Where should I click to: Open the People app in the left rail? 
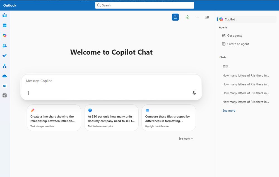(5, 46)
